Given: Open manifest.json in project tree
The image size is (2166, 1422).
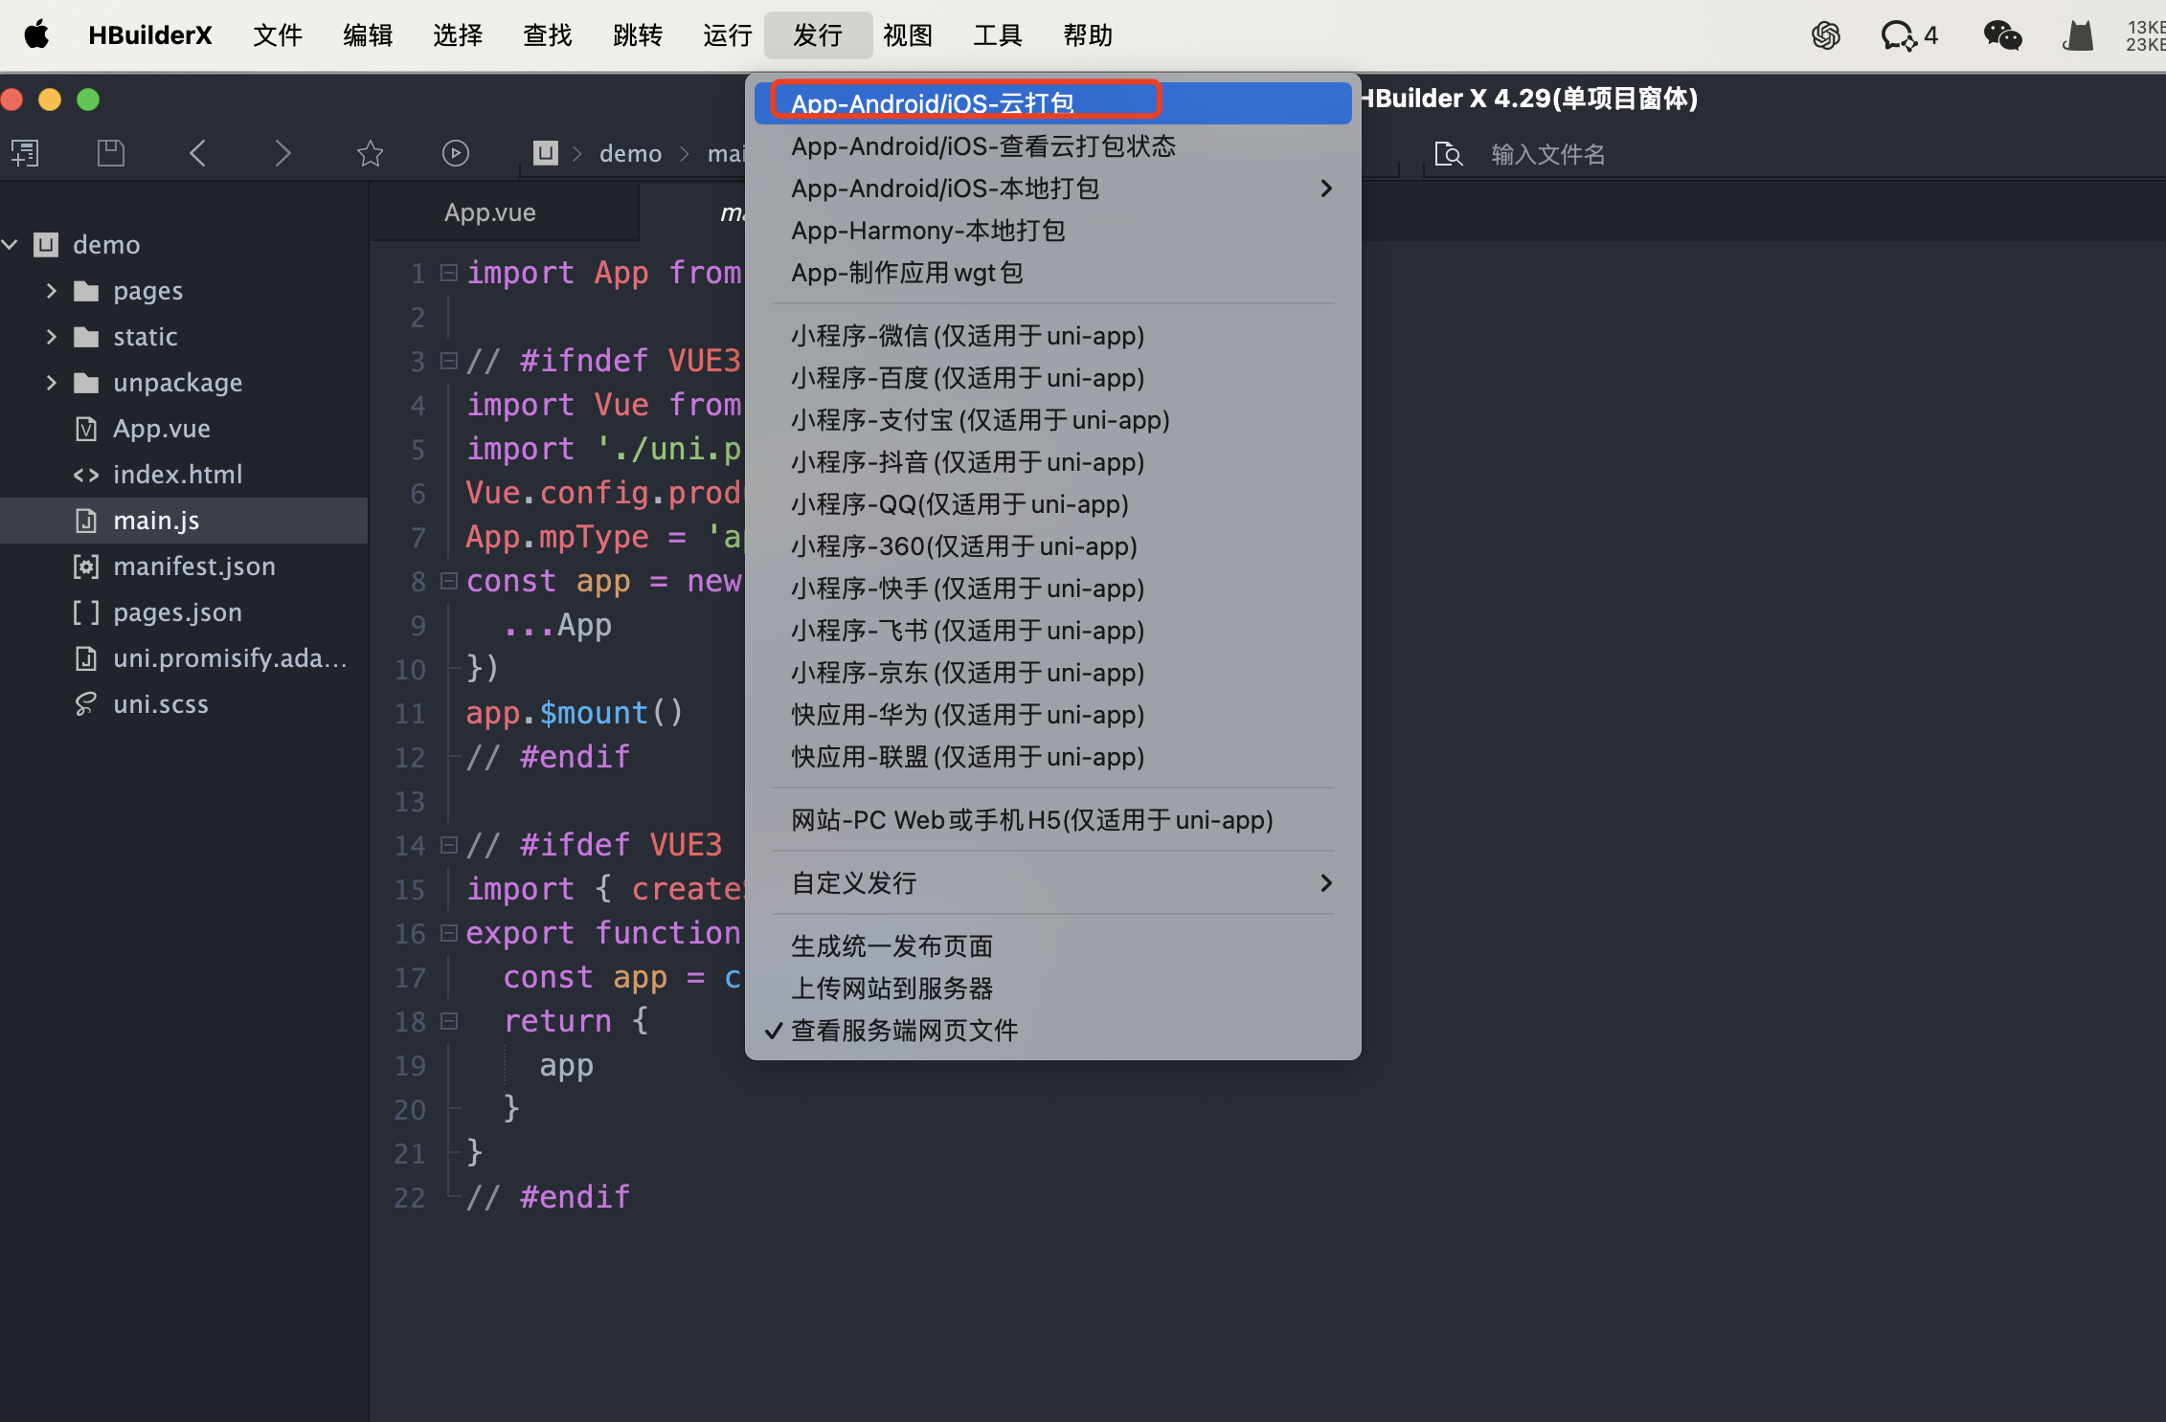Looking at the screenshot, I should coord(193,566).
